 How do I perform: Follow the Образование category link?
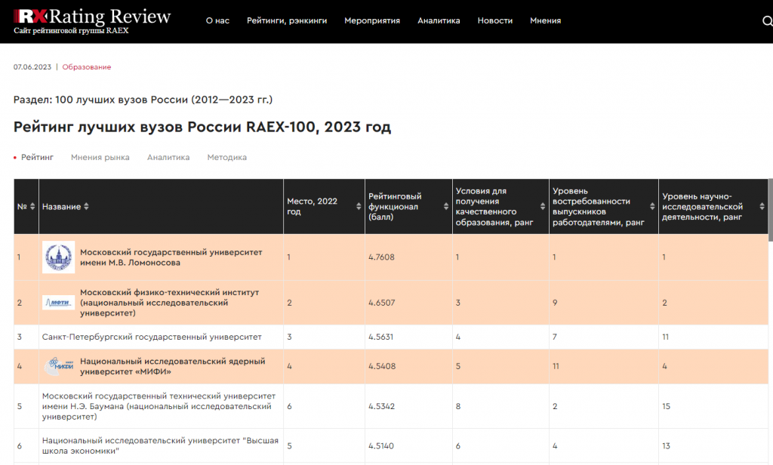coord(86,67)
